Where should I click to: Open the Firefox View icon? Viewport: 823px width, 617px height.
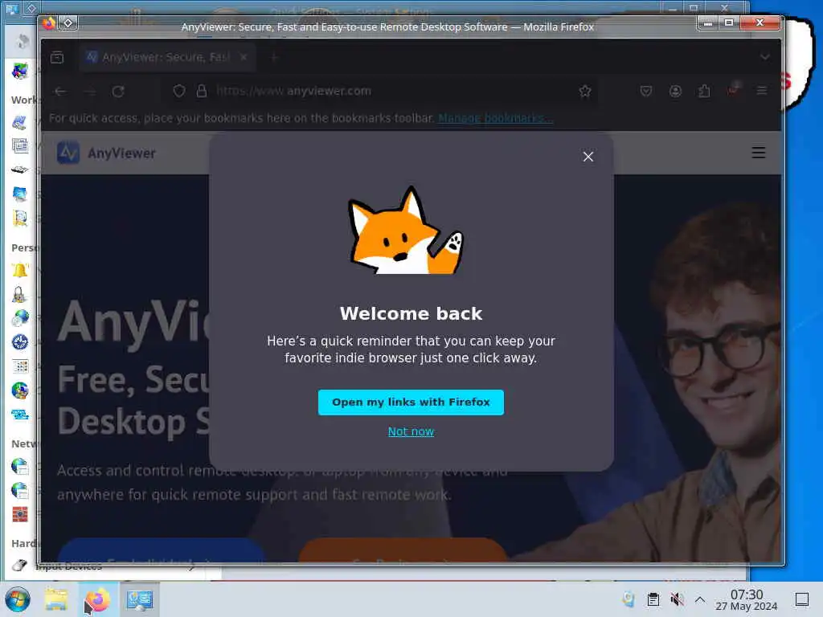click(x=57, y=57)
